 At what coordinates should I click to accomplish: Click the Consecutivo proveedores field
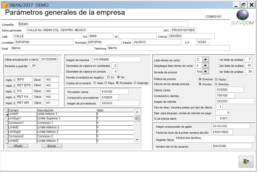point(109,97)
